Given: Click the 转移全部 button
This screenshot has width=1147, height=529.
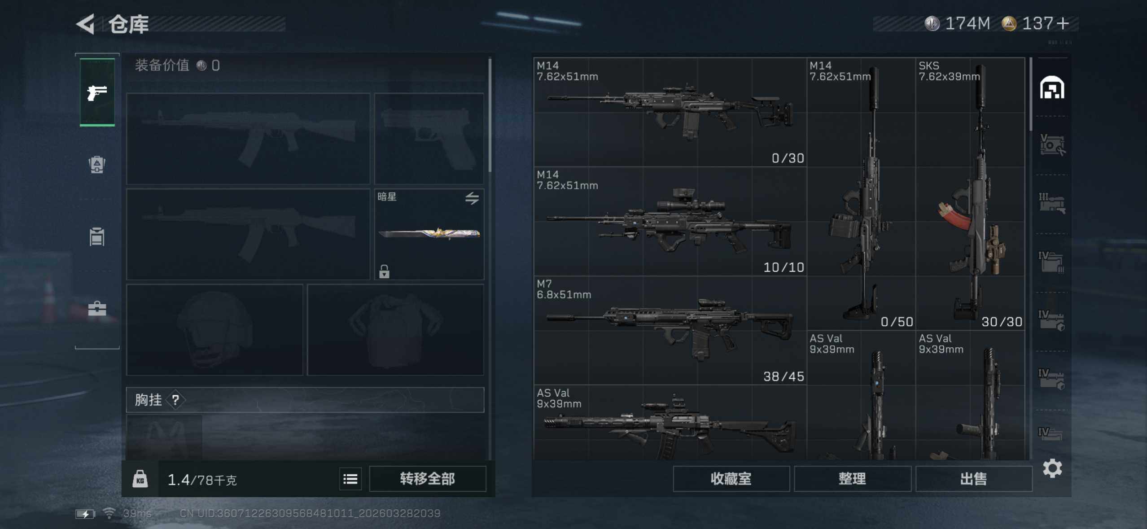Looking at the screenshot, I should tap(427, 479).
